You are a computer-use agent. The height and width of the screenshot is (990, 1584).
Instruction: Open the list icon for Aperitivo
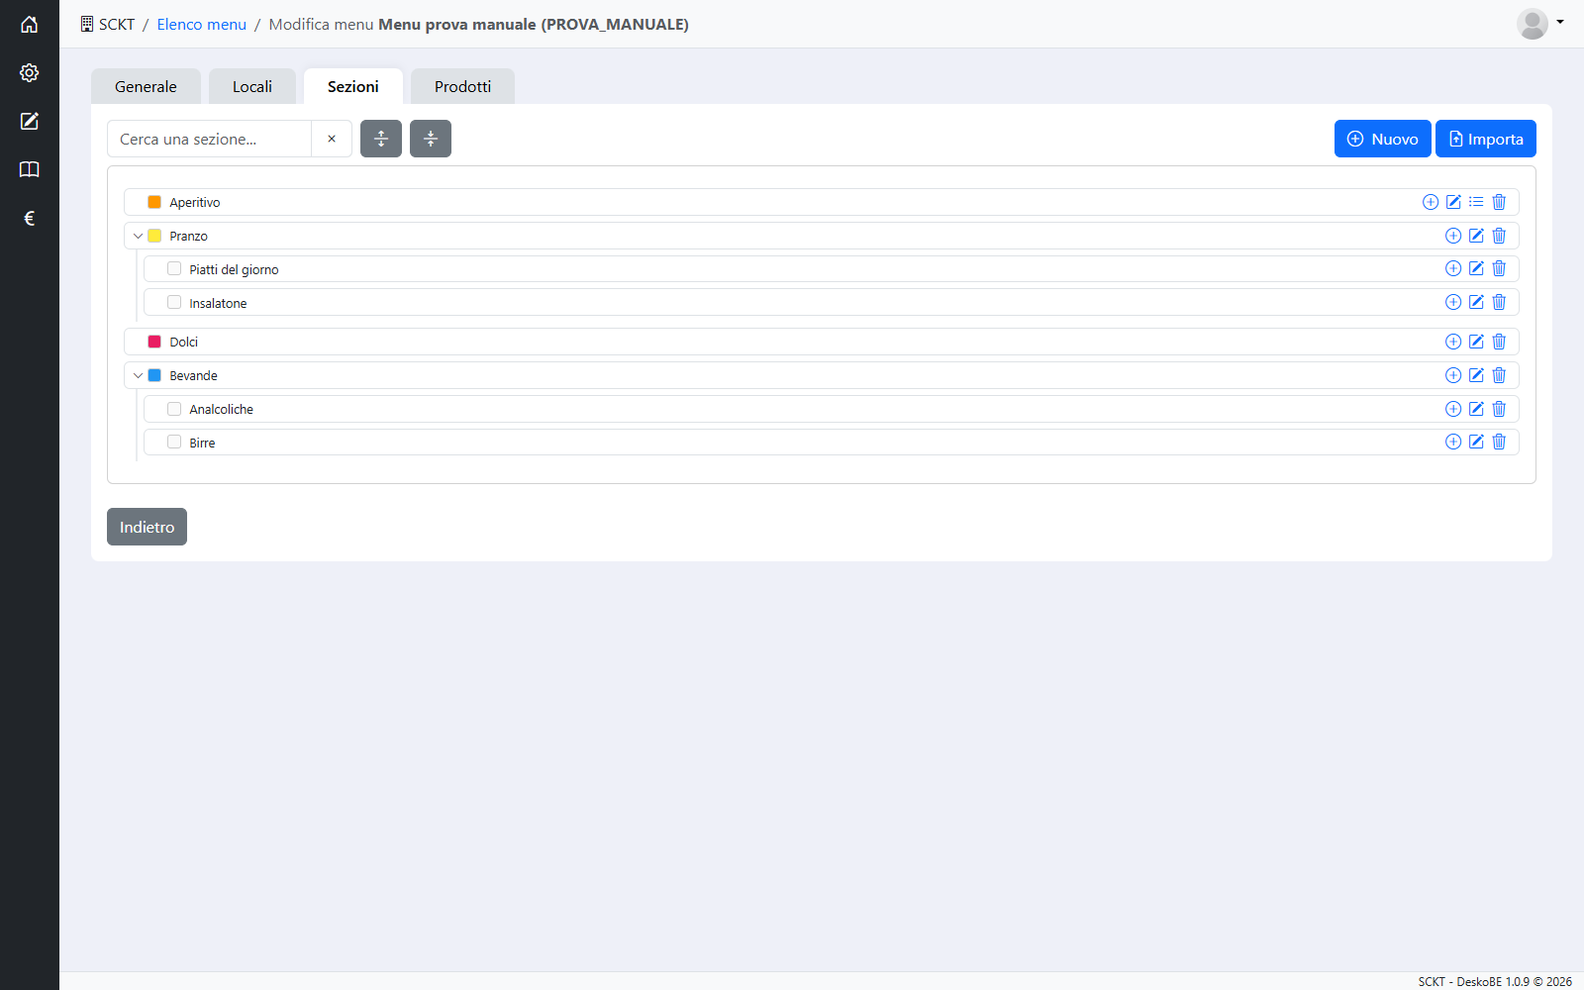(x=1476, y=202)
